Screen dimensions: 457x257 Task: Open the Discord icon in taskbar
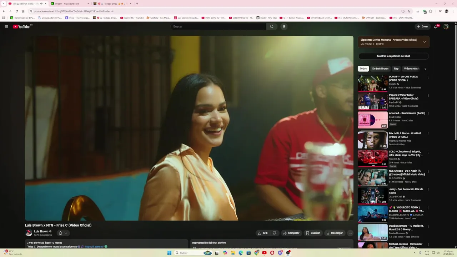(x=280, y=253)
